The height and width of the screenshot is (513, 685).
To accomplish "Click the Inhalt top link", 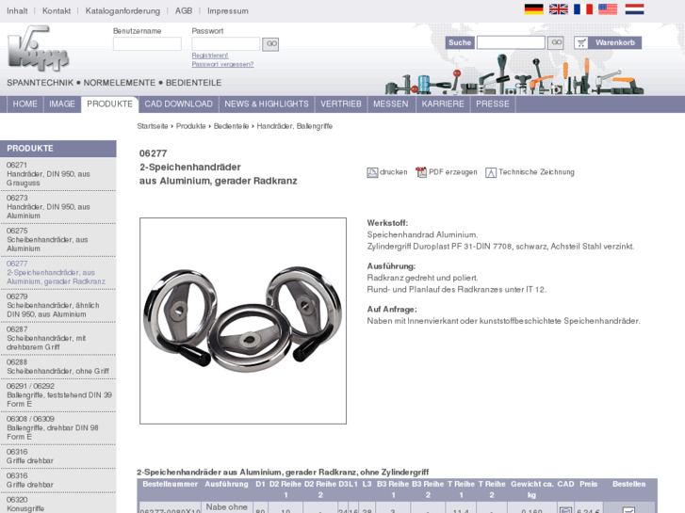I will pos(17,11).
